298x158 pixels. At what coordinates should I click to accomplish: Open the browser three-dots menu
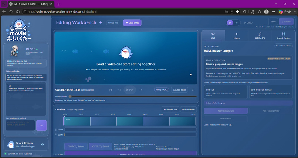pos(273,12)
